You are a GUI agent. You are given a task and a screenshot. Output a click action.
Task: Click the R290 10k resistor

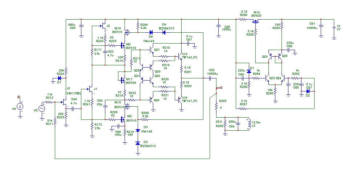275,92
